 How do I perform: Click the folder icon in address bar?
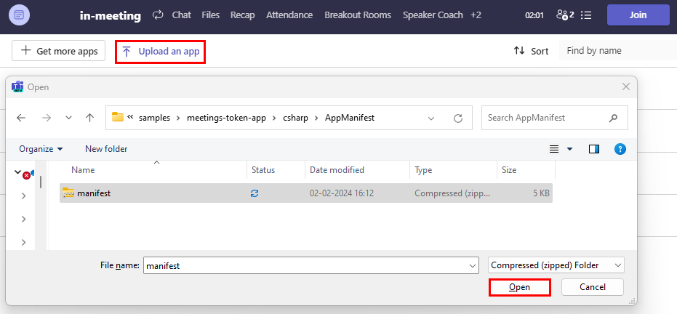(118, 117)
